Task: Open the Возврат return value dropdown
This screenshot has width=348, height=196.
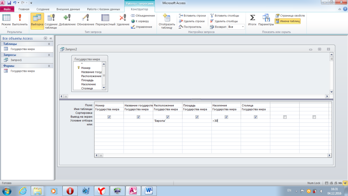Action: point(243,27)
